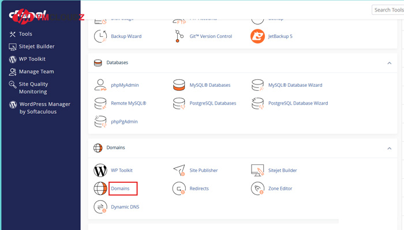Open the phpMyAdmin icon
404x230 pixels.
(x=100, y=85)
